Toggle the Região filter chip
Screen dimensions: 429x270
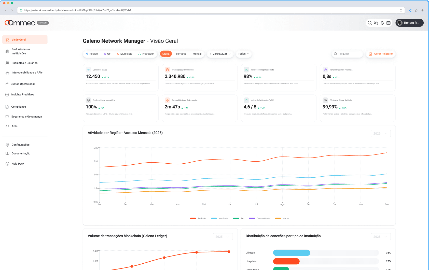(x=92, y=54)
